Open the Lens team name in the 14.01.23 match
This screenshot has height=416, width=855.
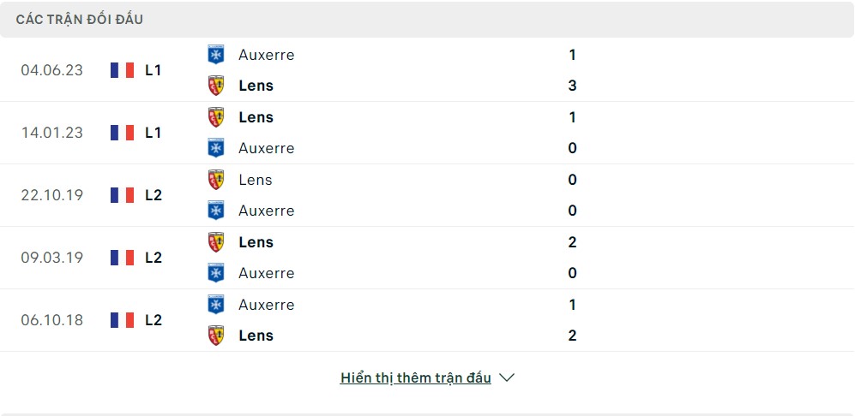(256, 117)
